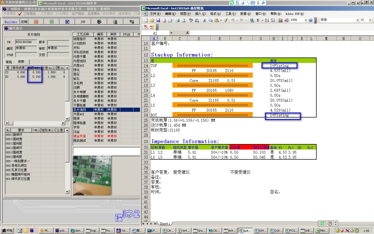Click the PCB photo thumbnail

92,175
